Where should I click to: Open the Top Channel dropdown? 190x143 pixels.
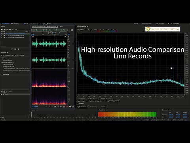(x=102, y=101)
